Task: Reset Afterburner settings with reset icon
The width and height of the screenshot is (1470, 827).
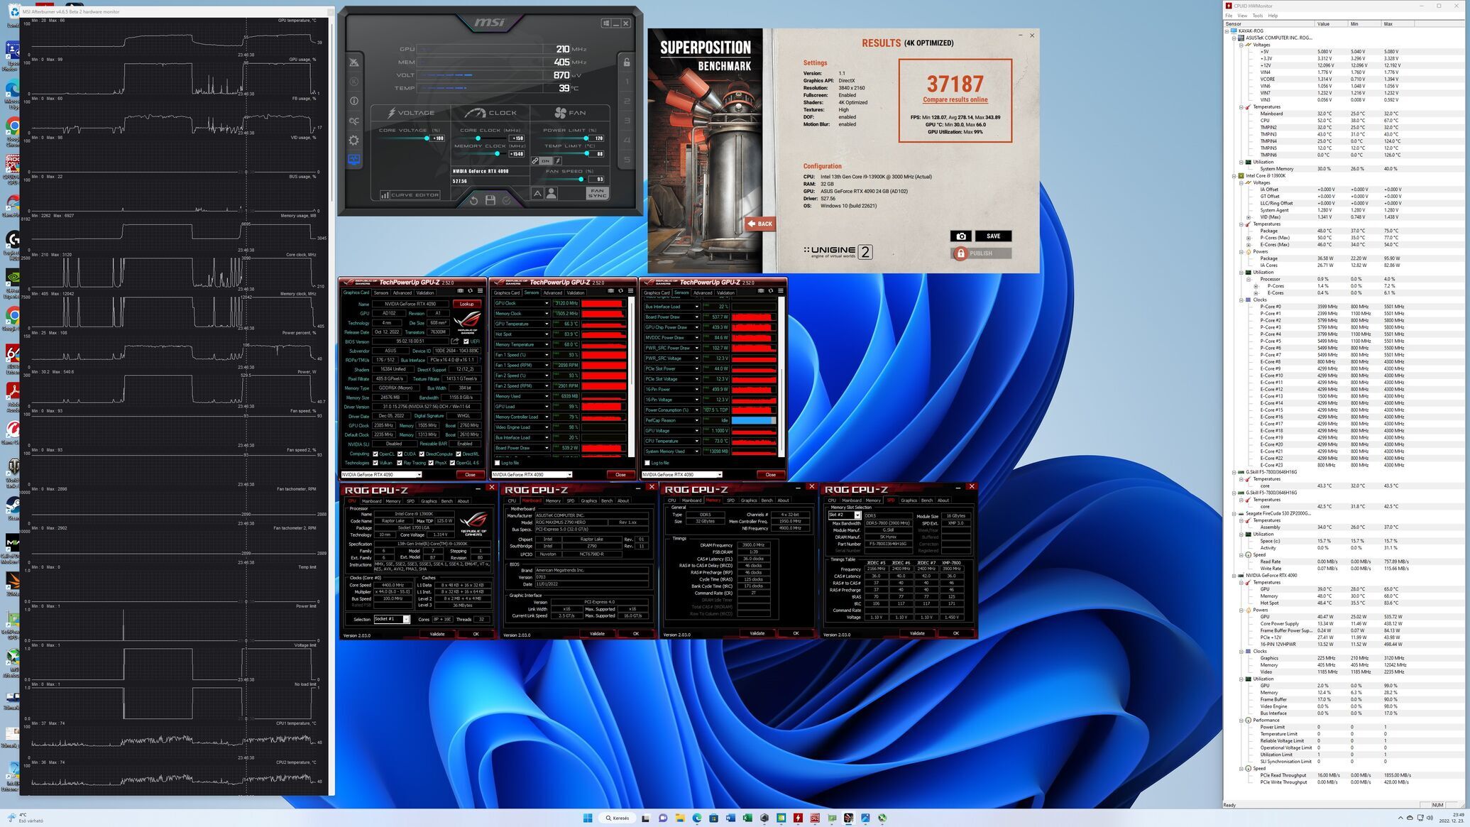Action: click(x=473, y=201)
